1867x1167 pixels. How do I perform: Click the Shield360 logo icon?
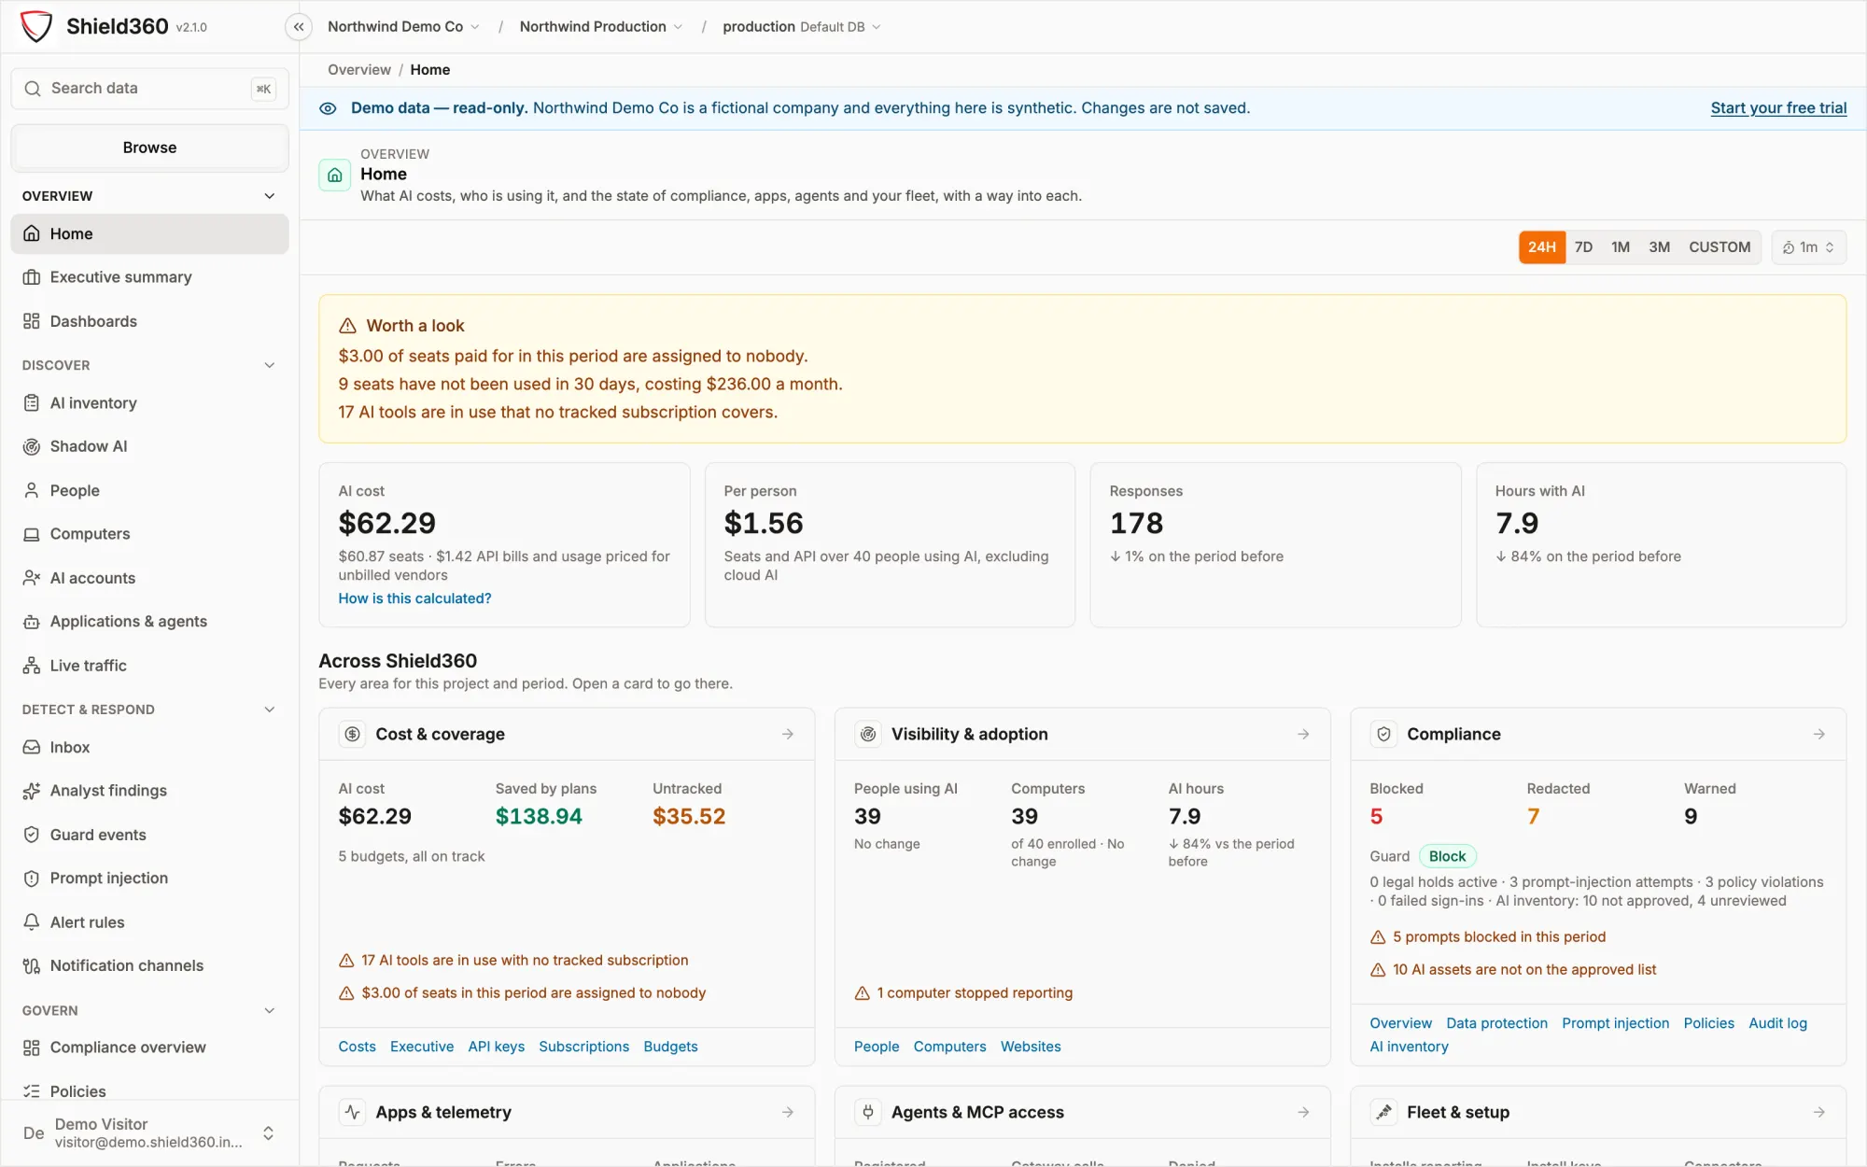click(36, 26)
